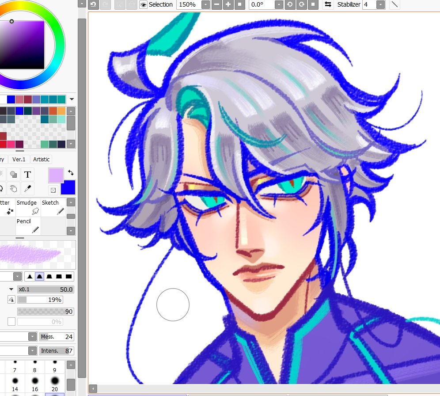Select the Eyedropper color picker tool
440x396 pixels.
pyautogui.click(x=27, y=189)
